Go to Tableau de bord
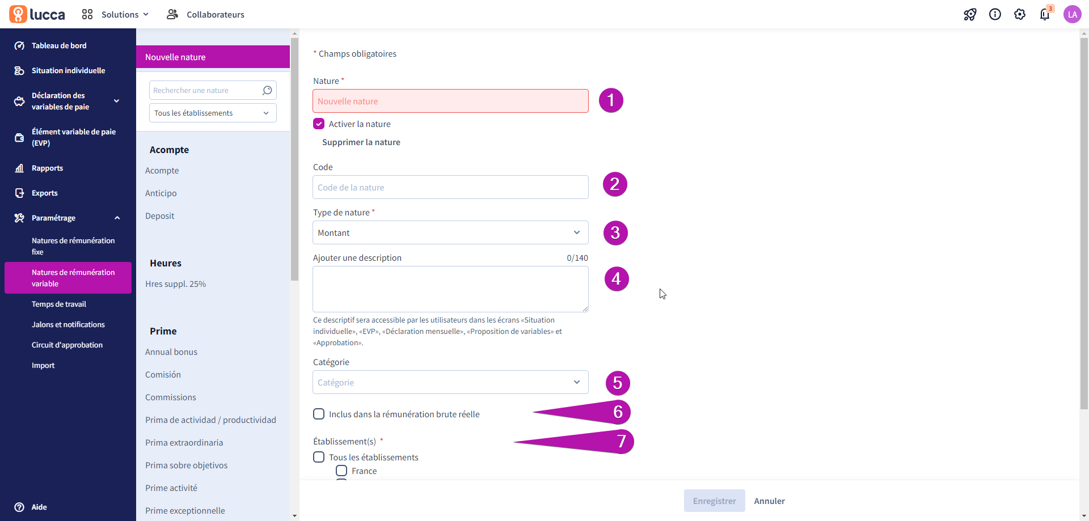This screenshot has width=1089, height=521. click(59, 46)
